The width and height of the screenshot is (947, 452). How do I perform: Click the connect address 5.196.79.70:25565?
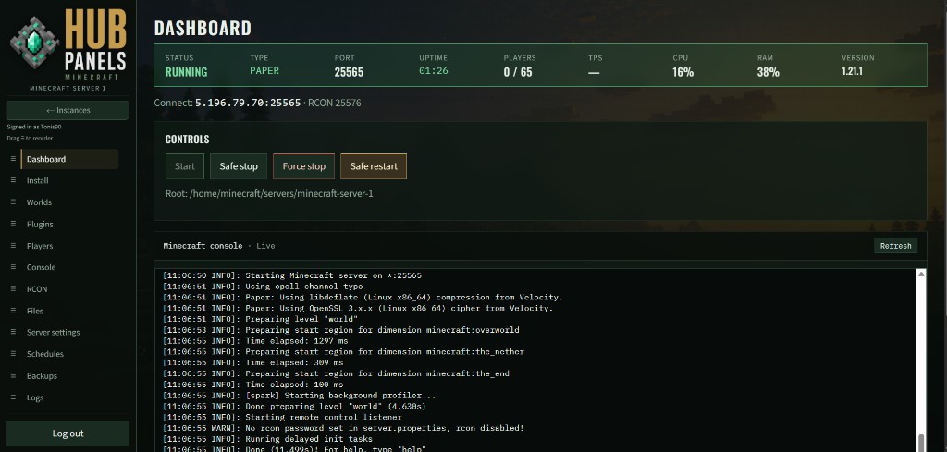(x=248, y=103)
